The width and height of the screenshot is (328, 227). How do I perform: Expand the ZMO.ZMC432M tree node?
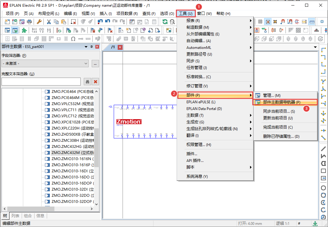coord(47,152)
